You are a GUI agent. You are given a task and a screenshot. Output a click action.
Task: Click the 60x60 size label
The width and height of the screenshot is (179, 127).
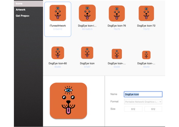(58, 67)
